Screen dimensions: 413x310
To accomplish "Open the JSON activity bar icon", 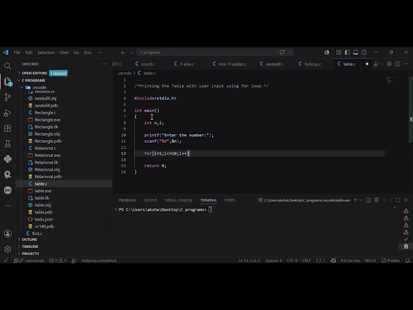I will pyautogui.click(x=8, y=190).
